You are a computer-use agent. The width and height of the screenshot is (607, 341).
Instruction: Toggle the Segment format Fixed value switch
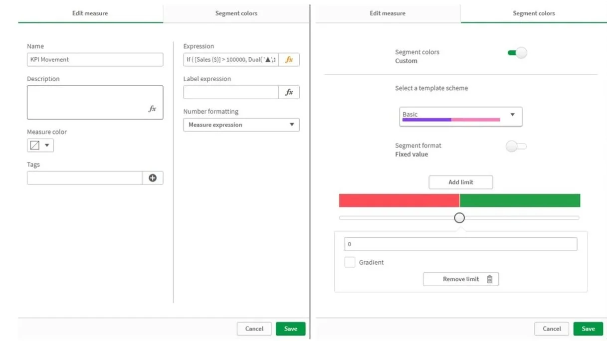click(516, 146)
